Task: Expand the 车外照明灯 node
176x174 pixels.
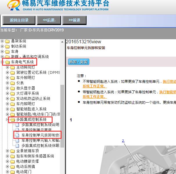Action: (7, 78)
